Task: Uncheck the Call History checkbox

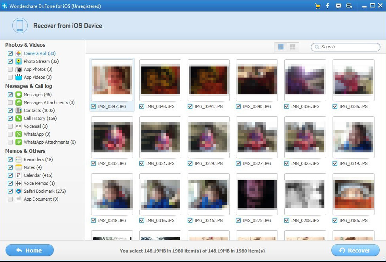Action: tap(10, 118)
